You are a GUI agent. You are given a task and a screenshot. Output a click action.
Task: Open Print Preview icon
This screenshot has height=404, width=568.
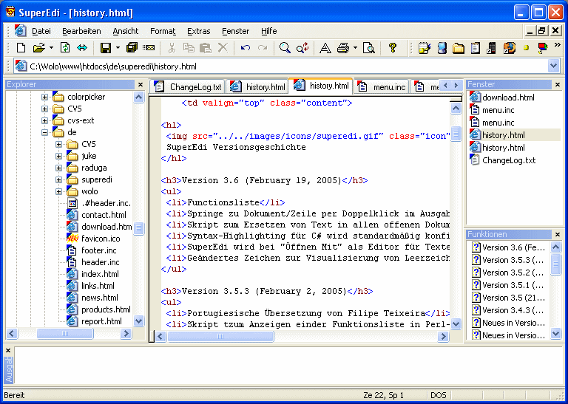(x=369, y=48)
